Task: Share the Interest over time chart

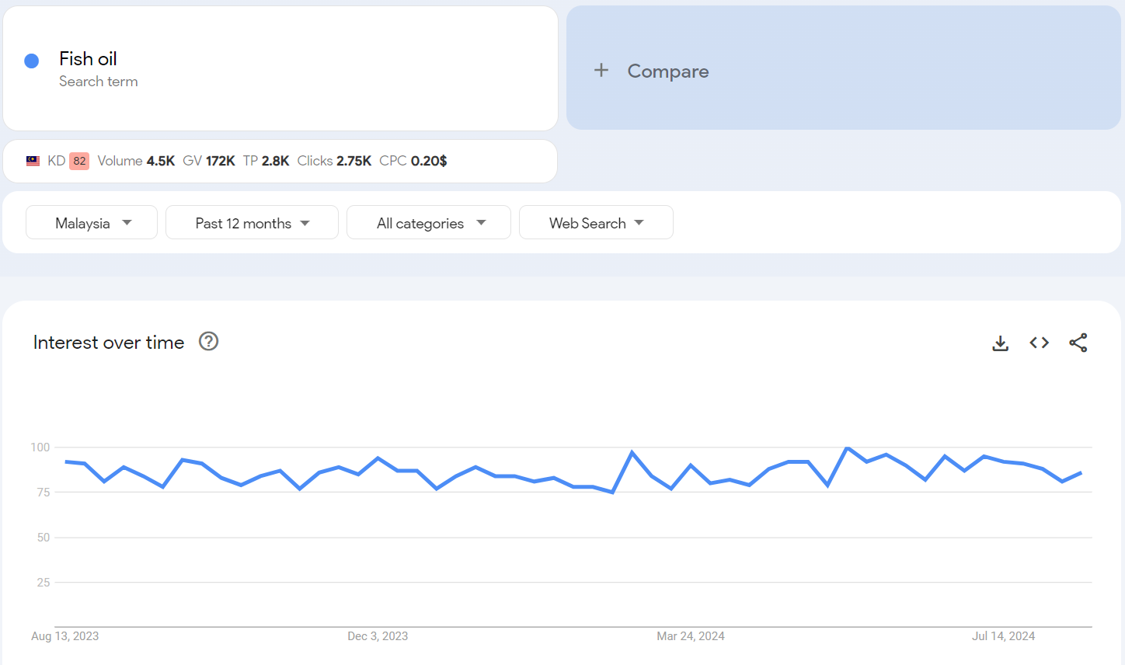Action: (x=1078, y=343)
